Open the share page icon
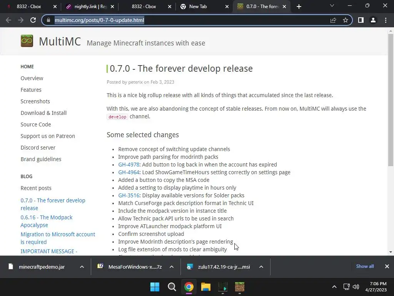The image size is (394, 296). pos(333,20)
